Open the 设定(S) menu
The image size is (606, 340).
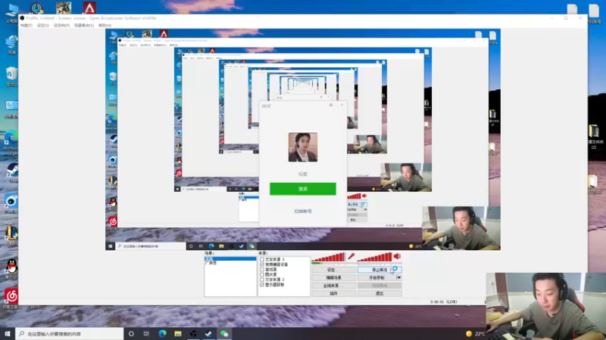click(x=43, y=26)
